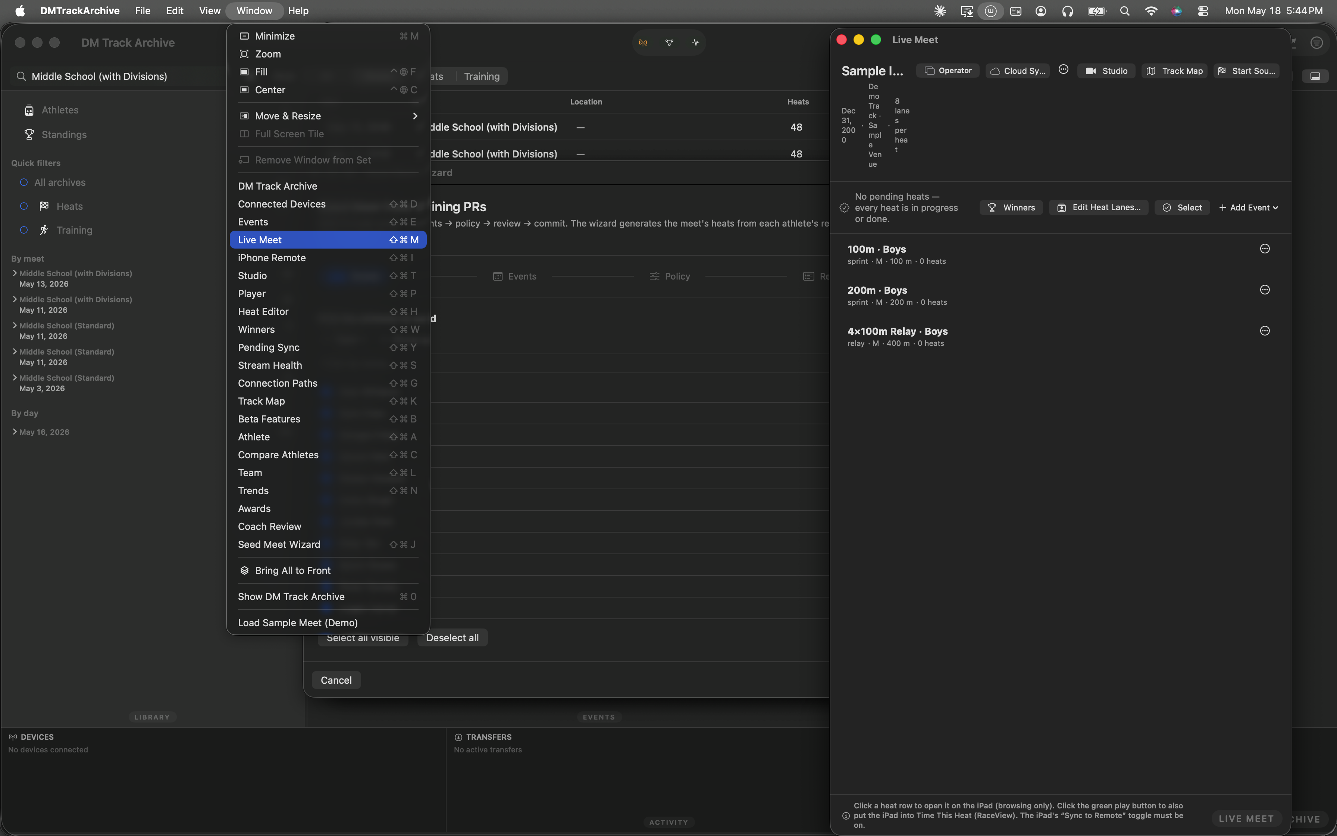Open Spotlight search in menu bar
Screen dimensions: 1337x836
(1124, 10)
